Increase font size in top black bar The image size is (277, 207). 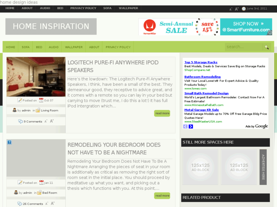(x=237, y=9)
